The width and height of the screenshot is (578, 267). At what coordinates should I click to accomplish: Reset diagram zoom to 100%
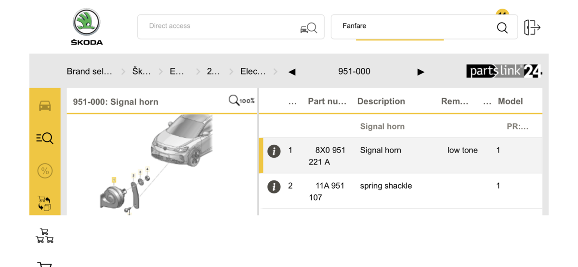(x=241, y=101)
